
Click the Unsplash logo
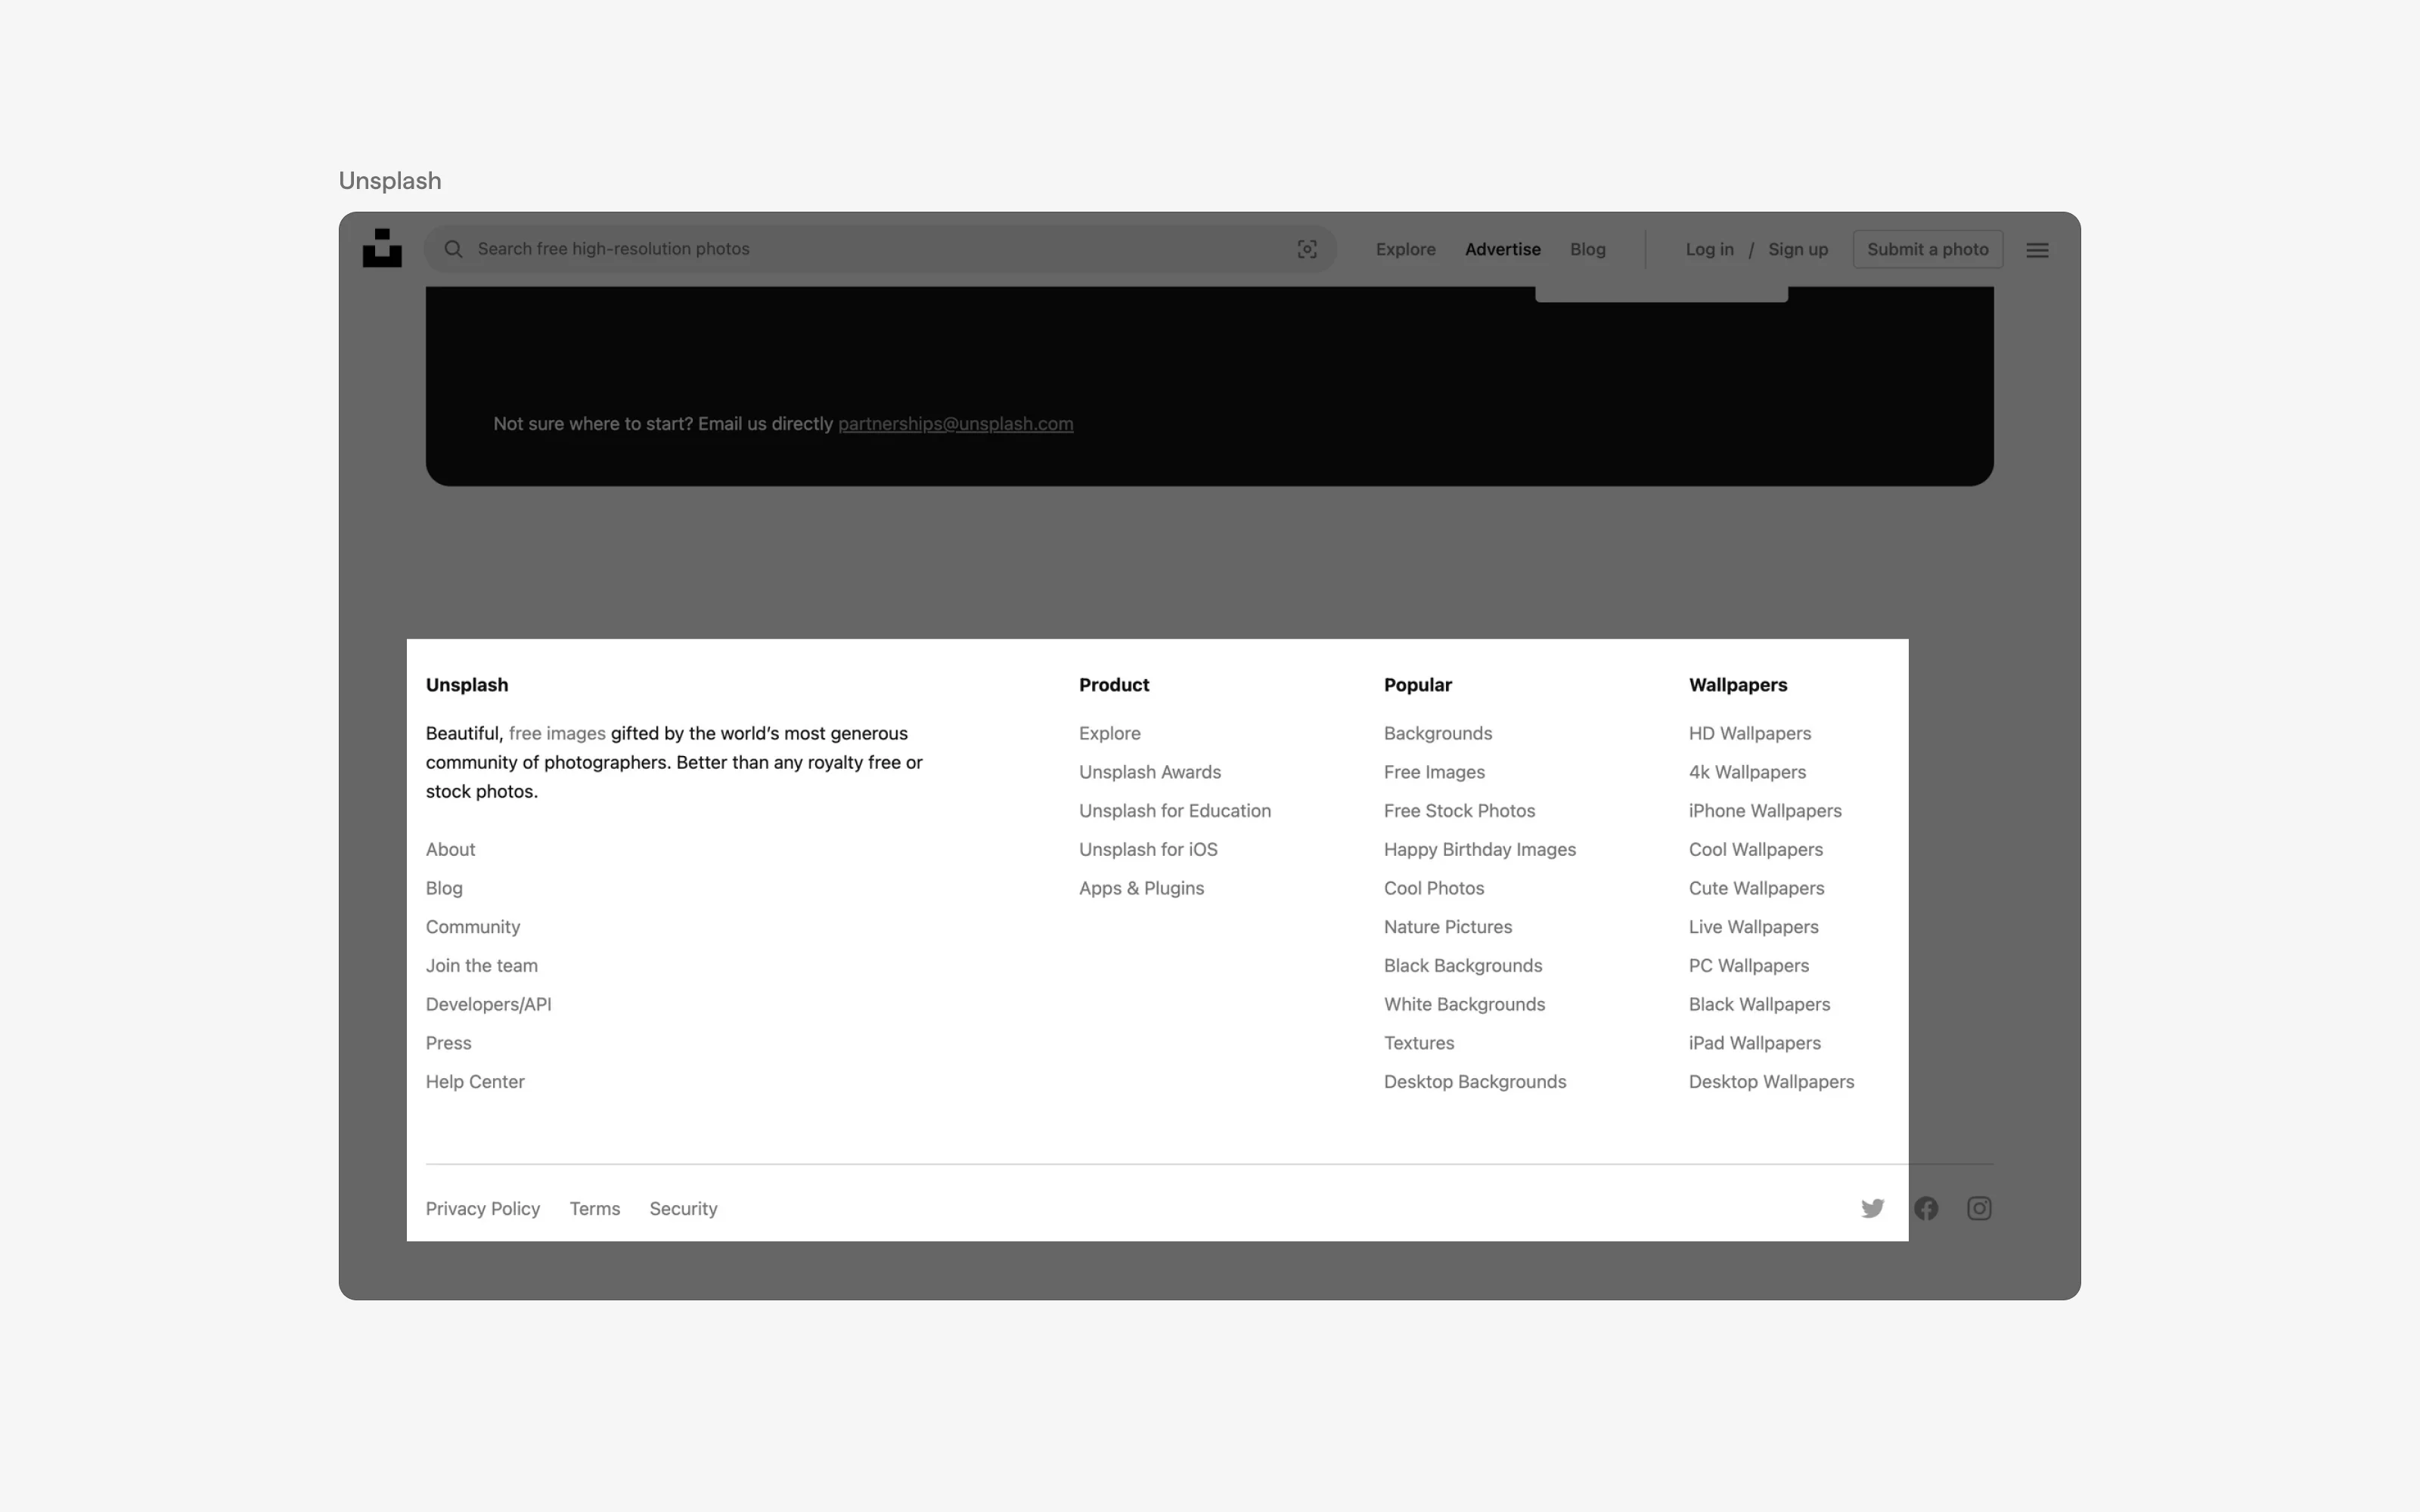click(382, 248)
